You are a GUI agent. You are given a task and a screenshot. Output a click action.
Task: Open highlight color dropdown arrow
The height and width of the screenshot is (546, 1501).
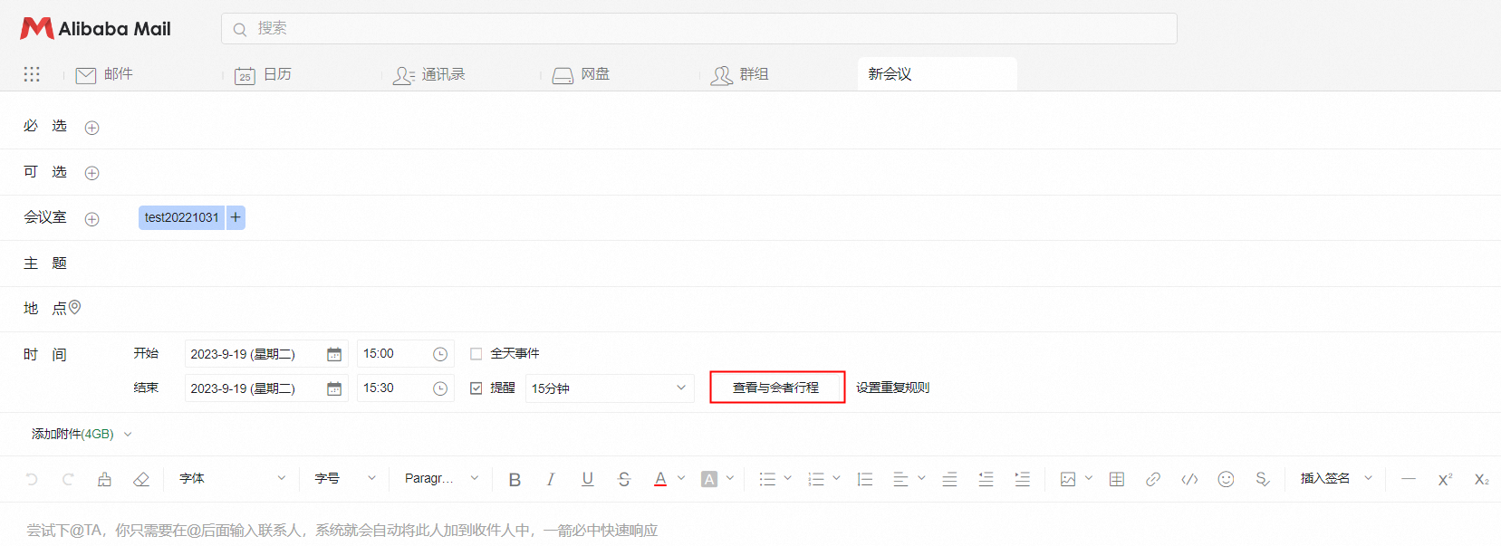(730, 478)
